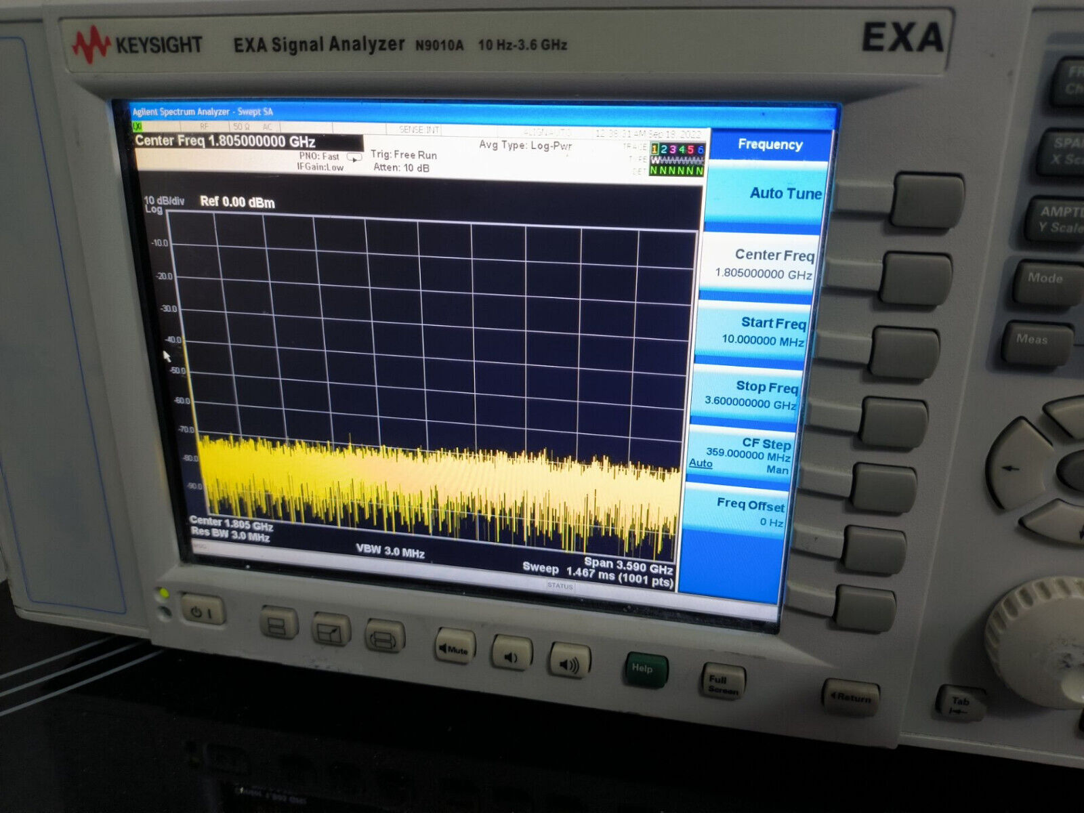1084x813 pixels.
Task: Click the Res BW 3.0 MHz readout
Action: [x=230, y=535]
